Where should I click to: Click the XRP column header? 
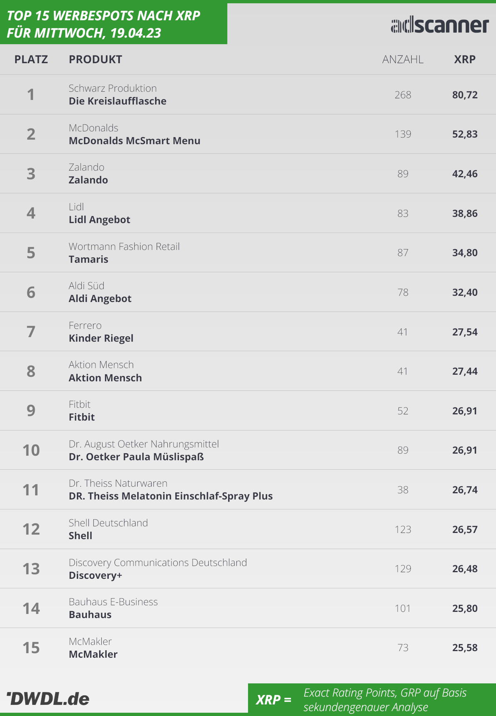(x=465, y=59)
